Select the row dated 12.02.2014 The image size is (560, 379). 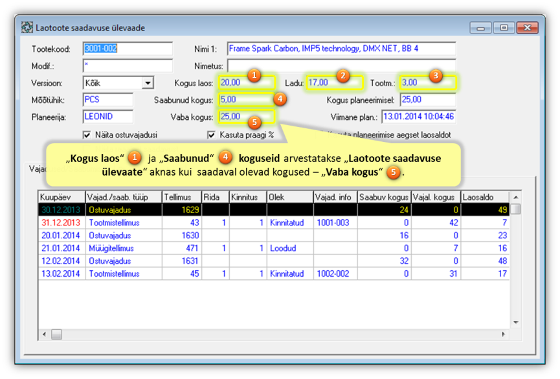point(274,260)
